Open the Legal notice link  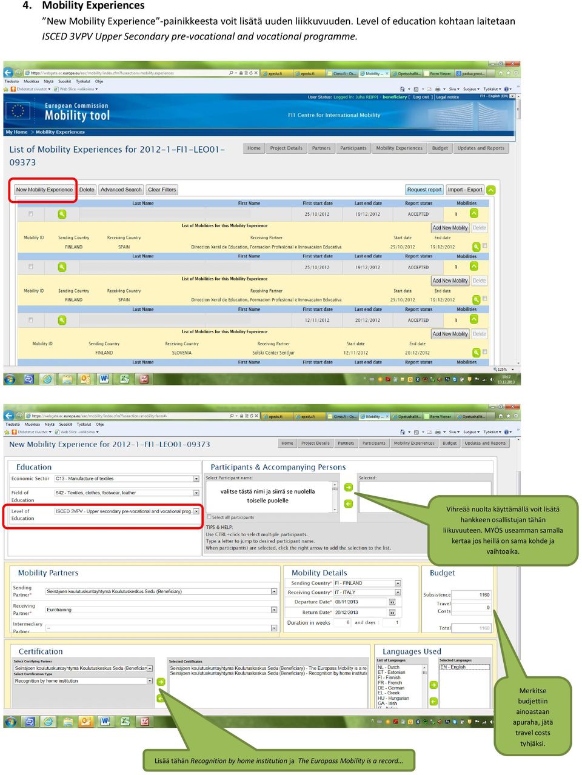click(x=447, y=97)
